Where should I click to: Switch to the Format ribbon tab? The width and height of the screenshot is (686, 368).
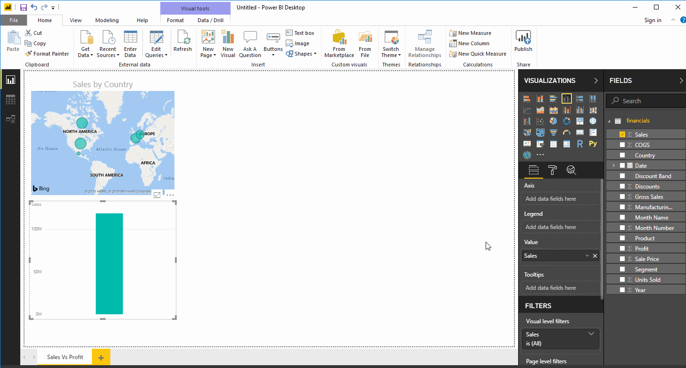(x=175, y=20)
